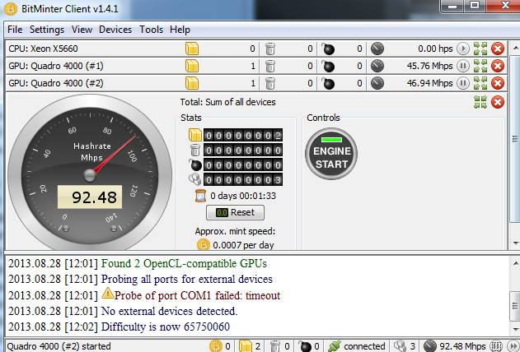Open the File menu
This screenshot has width=520, height=352.
pos(15,30)
